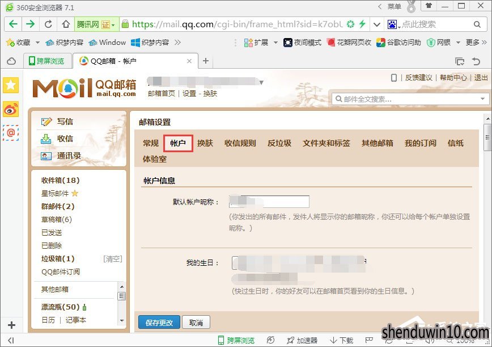The width and height of the screenshot is (492, 347).
Task: Go forward with the browser forward arrow
Action: 31,24
